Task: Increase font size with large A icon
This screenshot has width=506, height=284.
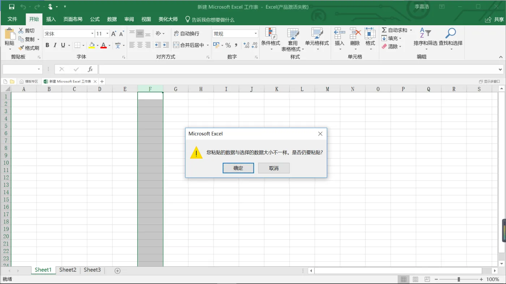Action: (113, 34)
